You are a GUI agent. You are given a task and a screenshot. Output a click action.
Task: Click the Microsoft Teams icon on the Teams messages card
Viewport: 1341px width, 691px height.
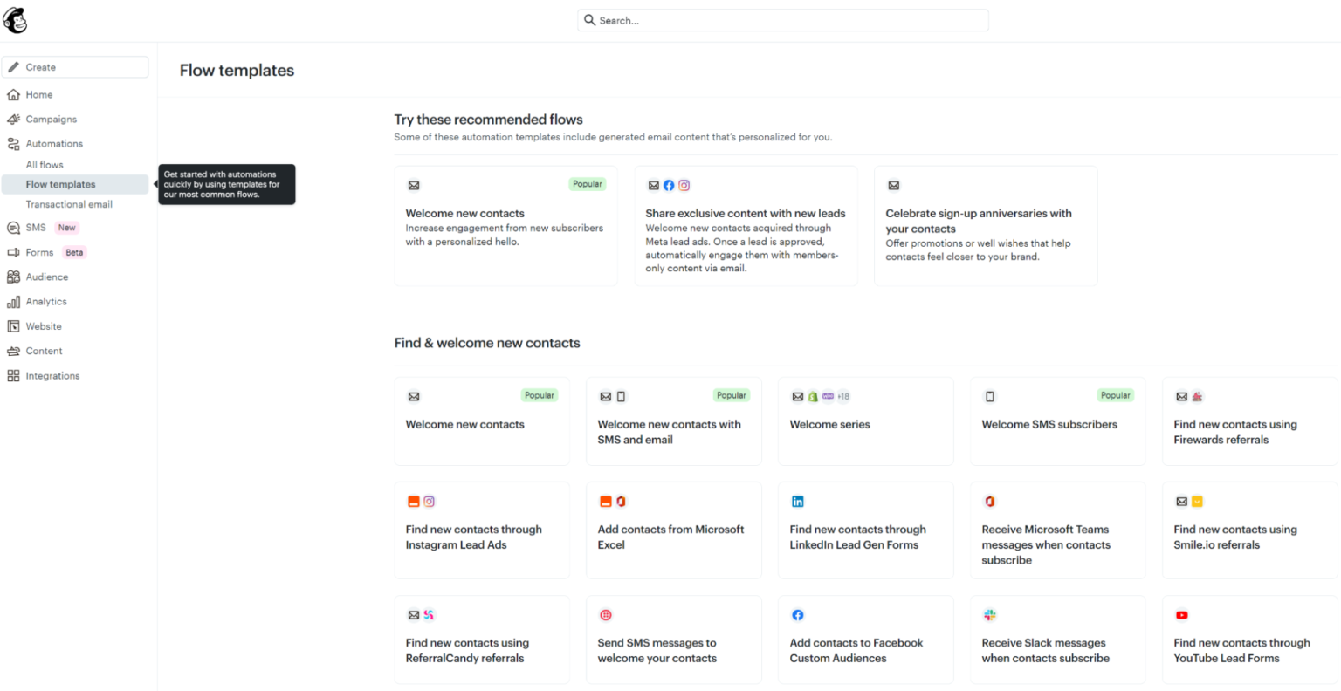(x=987, y=502)
